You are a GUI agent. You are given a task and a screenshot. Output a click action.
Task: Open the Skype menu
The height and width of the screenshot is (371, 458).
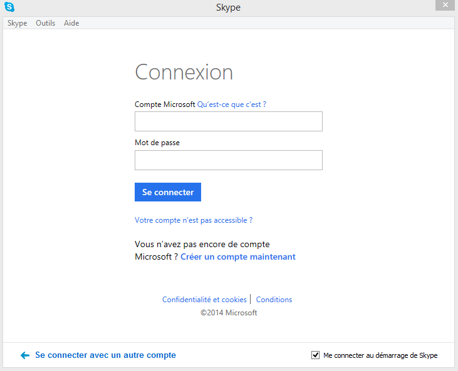click(18, 23)
